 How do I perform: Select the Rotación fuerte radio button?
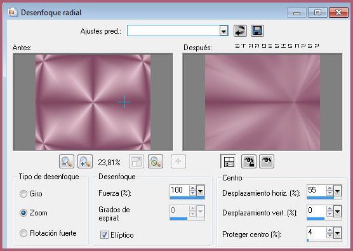tap(23, 233)
